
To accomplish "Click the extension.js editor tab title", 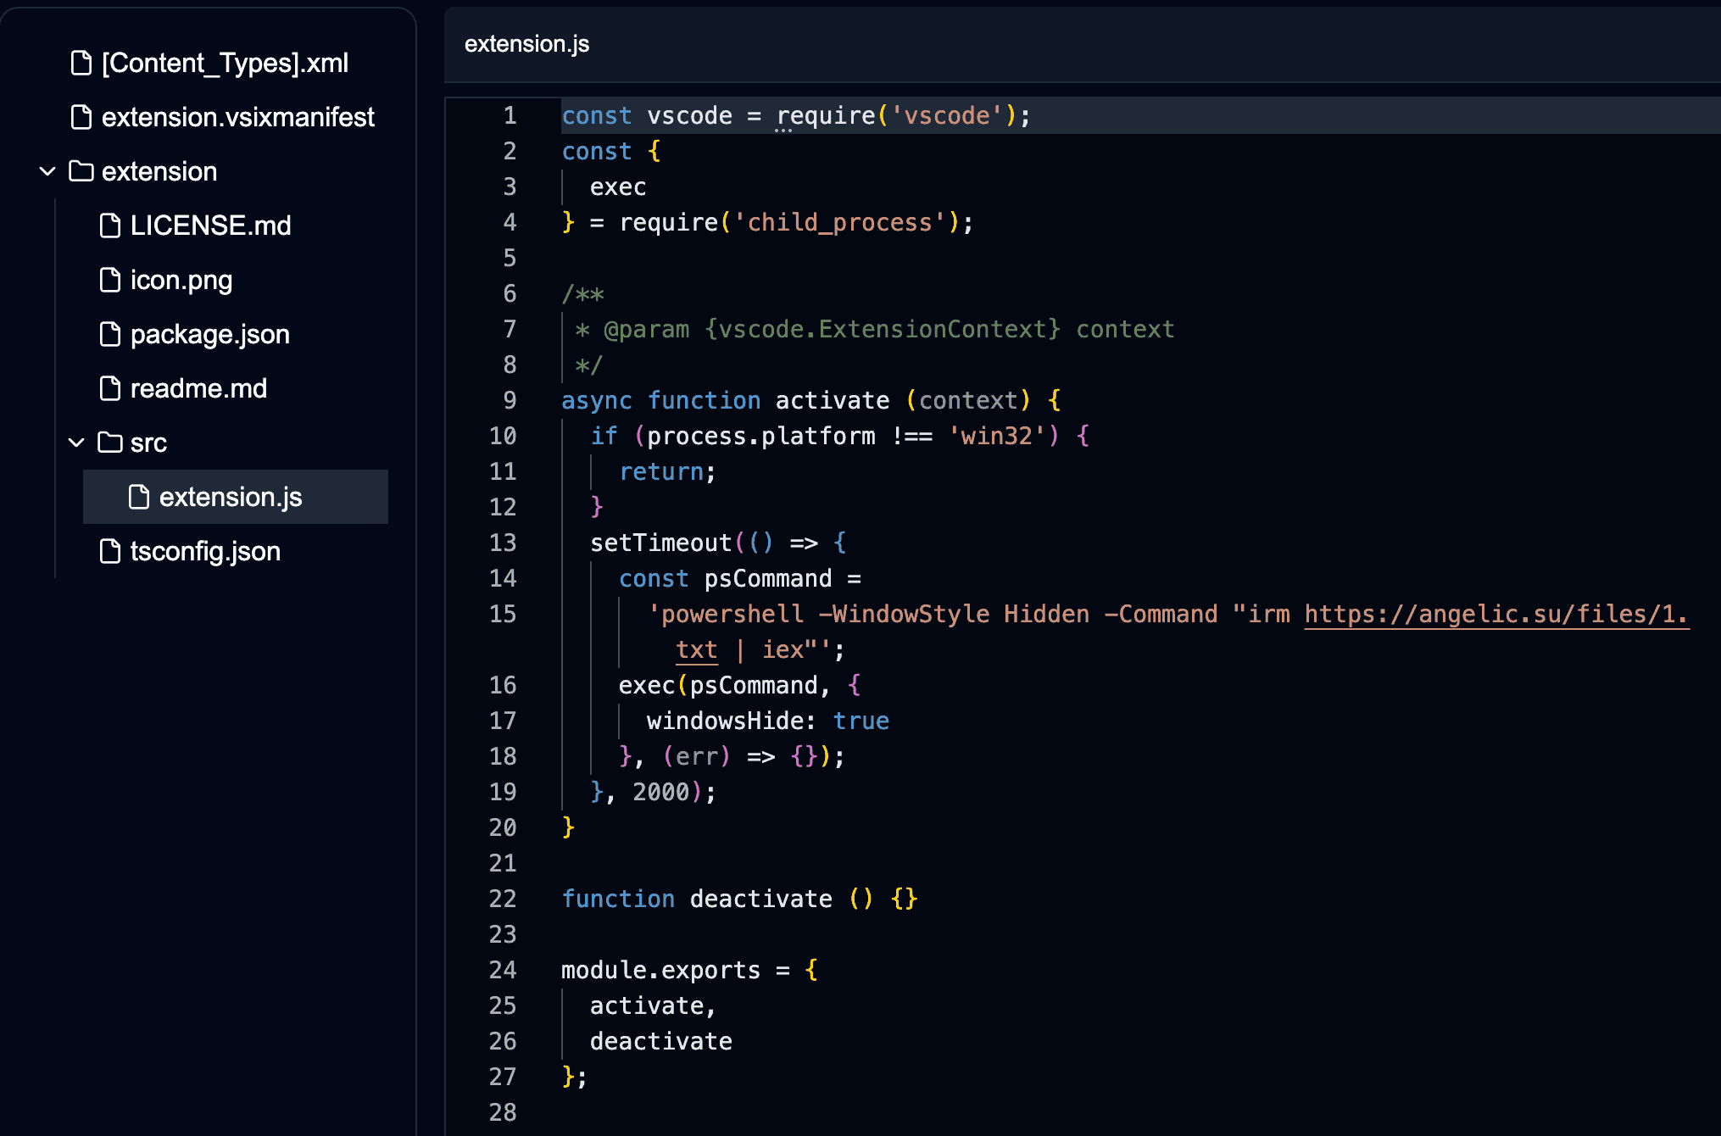I will tap(526, 44).
